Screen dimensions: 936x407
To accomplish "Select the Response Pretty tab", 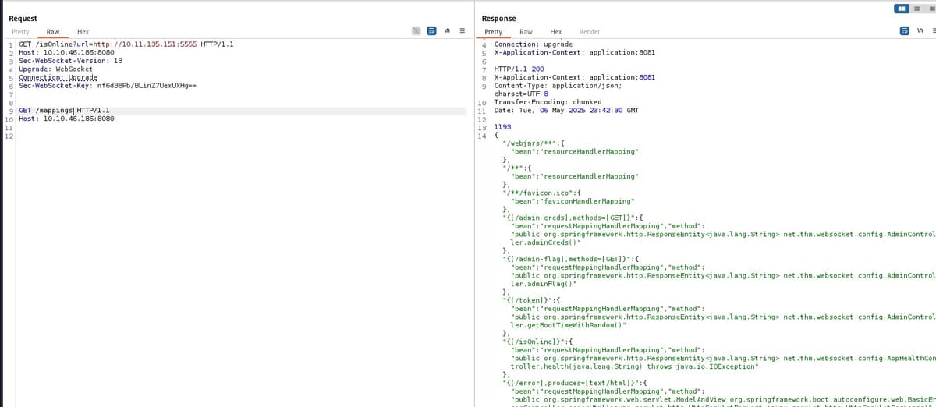I will (493, 32).
